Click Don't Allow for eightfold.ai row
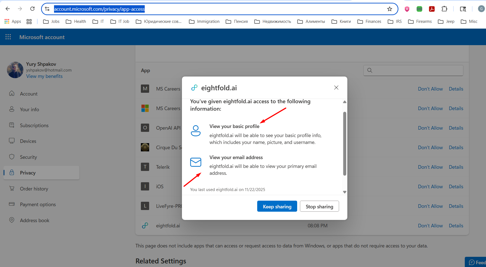 [430, 225]
